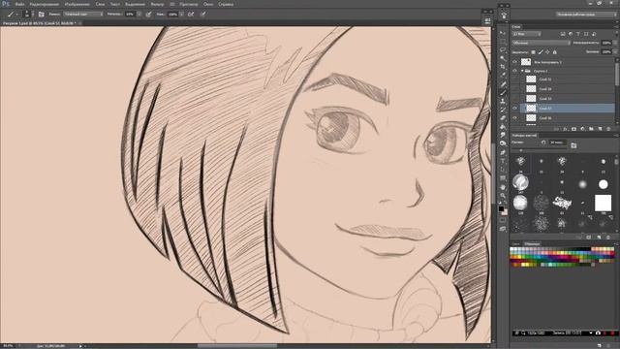
Task: Click the delete layer trash icon
Action: click(x=608, y=129)
